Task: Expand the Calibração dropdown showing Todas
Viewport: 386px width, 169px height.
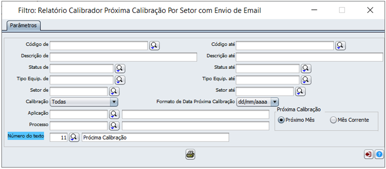Action: tap(114, 102)
